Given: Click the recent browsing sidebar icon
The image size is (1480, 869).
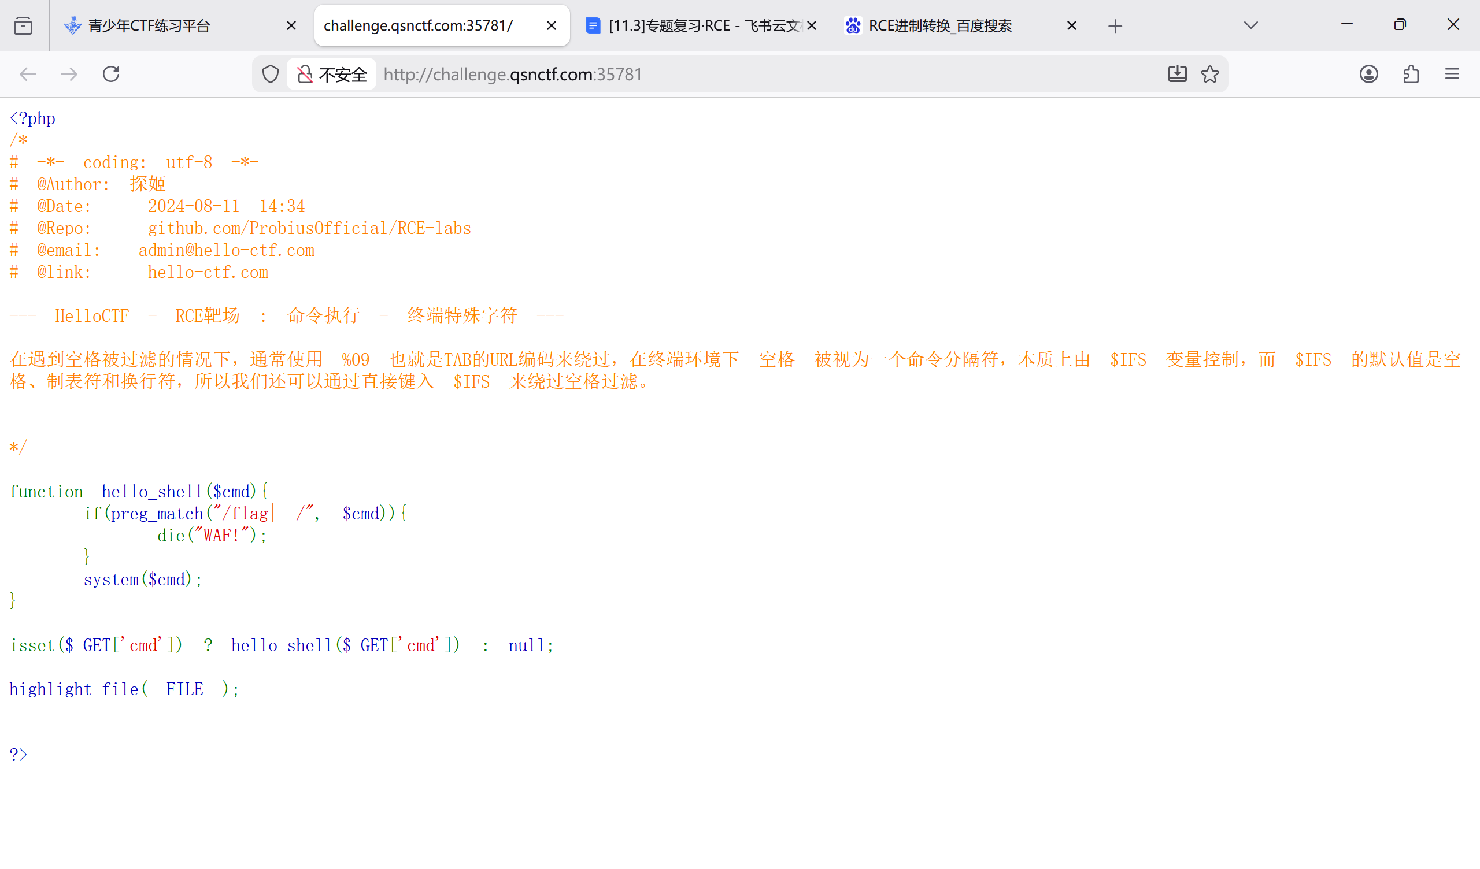Looking at the screenshot, I should click(x=23, y=26).
